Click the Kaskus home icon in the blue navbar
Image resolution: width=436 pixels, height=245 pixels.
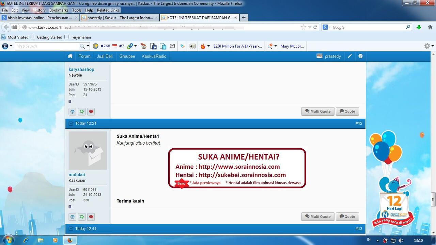click(70, 56)
